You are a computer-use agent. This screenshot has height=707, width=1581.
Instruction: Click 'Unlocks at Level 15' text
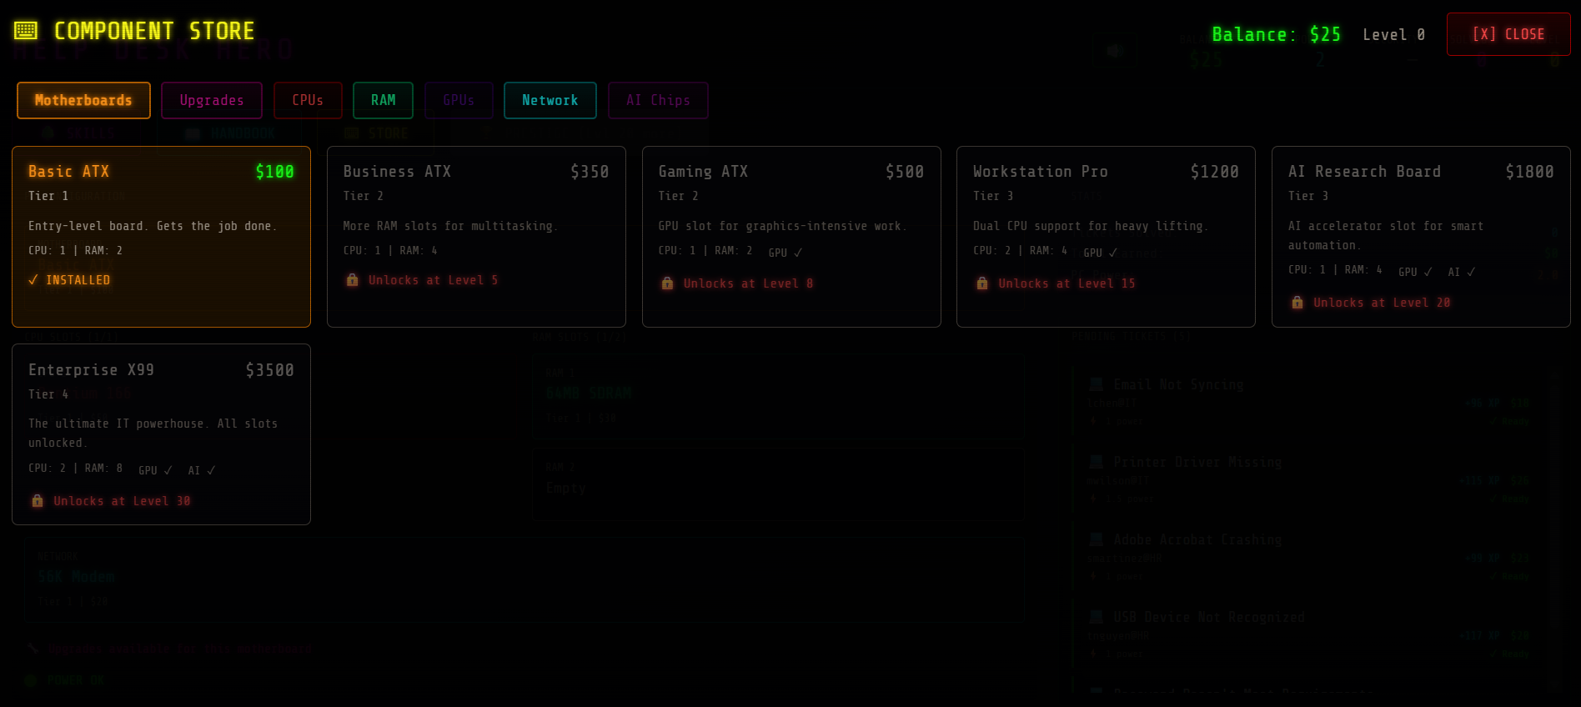(x=1067, y=283)
